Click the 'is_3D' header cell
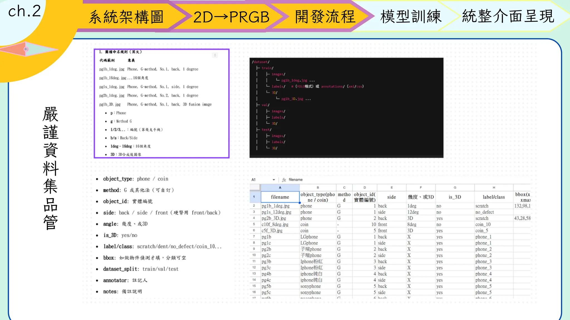The width and height of the screenshot is (570, 320). 455,197
